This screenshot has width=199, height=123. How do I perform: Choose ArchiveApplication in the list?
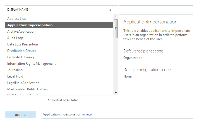(x=21, y=32)
